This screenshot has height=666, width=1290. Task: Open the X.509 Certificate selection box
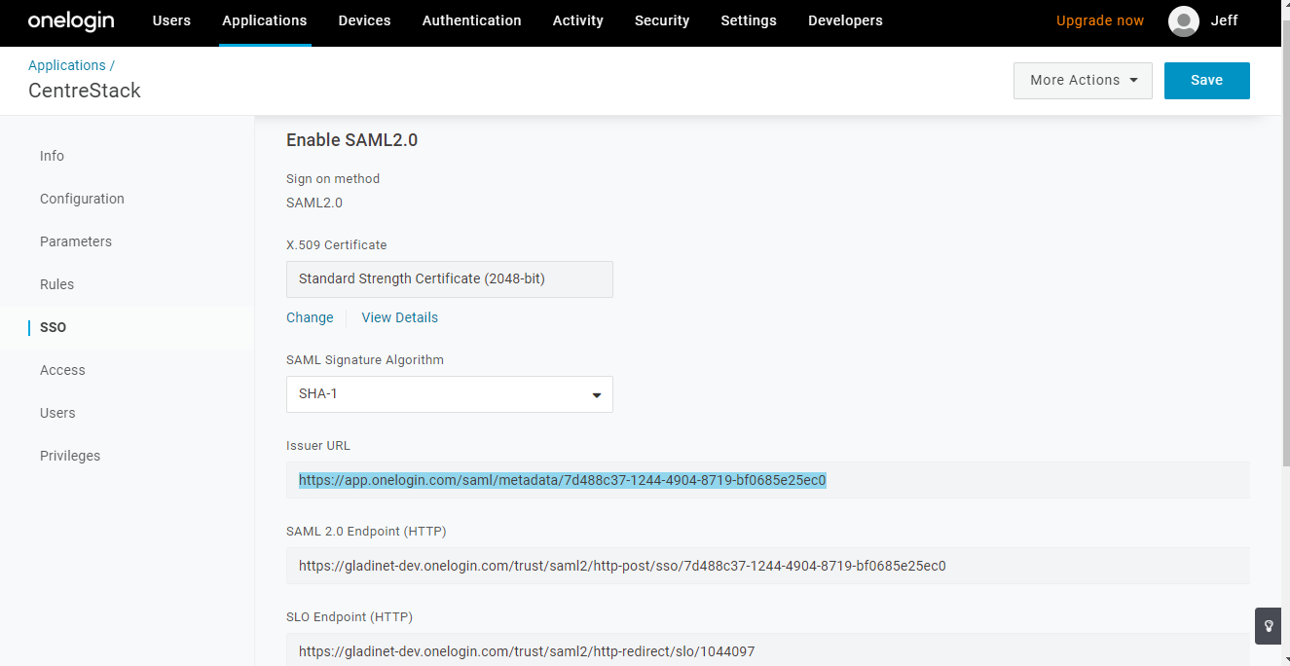450,278
